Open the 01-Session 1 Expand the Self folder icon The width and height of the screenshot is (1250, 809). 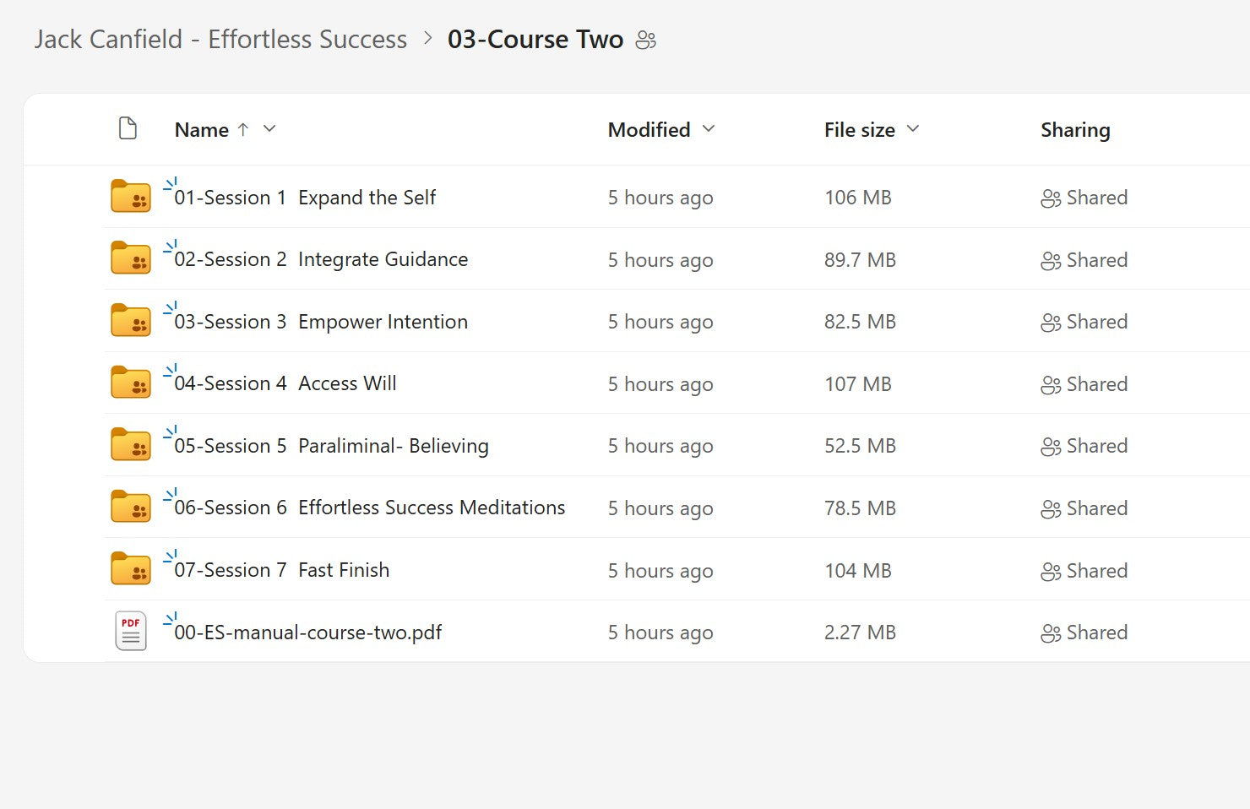130,195
